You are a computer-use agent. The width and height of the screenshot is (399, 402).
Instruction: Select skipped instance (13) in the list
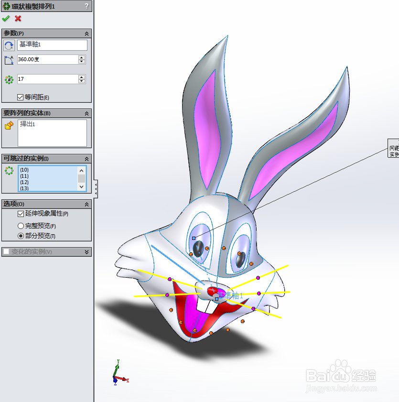tap(24, 188)
